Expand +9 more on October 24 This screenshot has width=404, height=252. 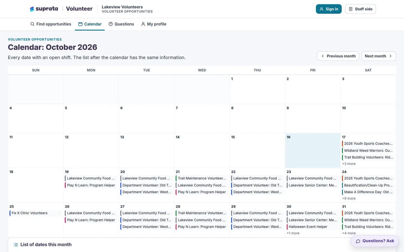point(349,199)
